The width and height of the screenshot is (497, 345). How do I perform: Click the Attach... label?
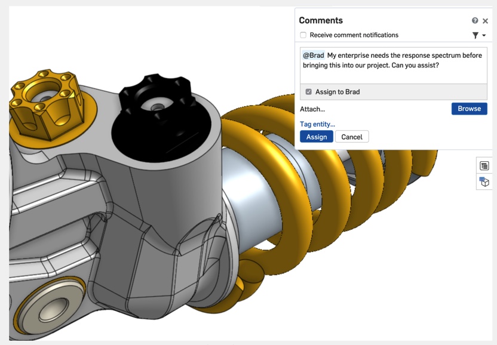point(312,109)
